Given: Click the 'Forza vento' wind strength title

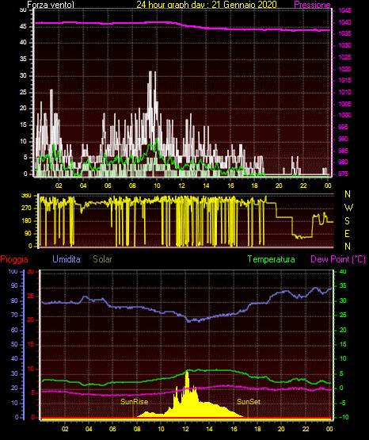Looking at the screenshot, I should pos(51,5).
